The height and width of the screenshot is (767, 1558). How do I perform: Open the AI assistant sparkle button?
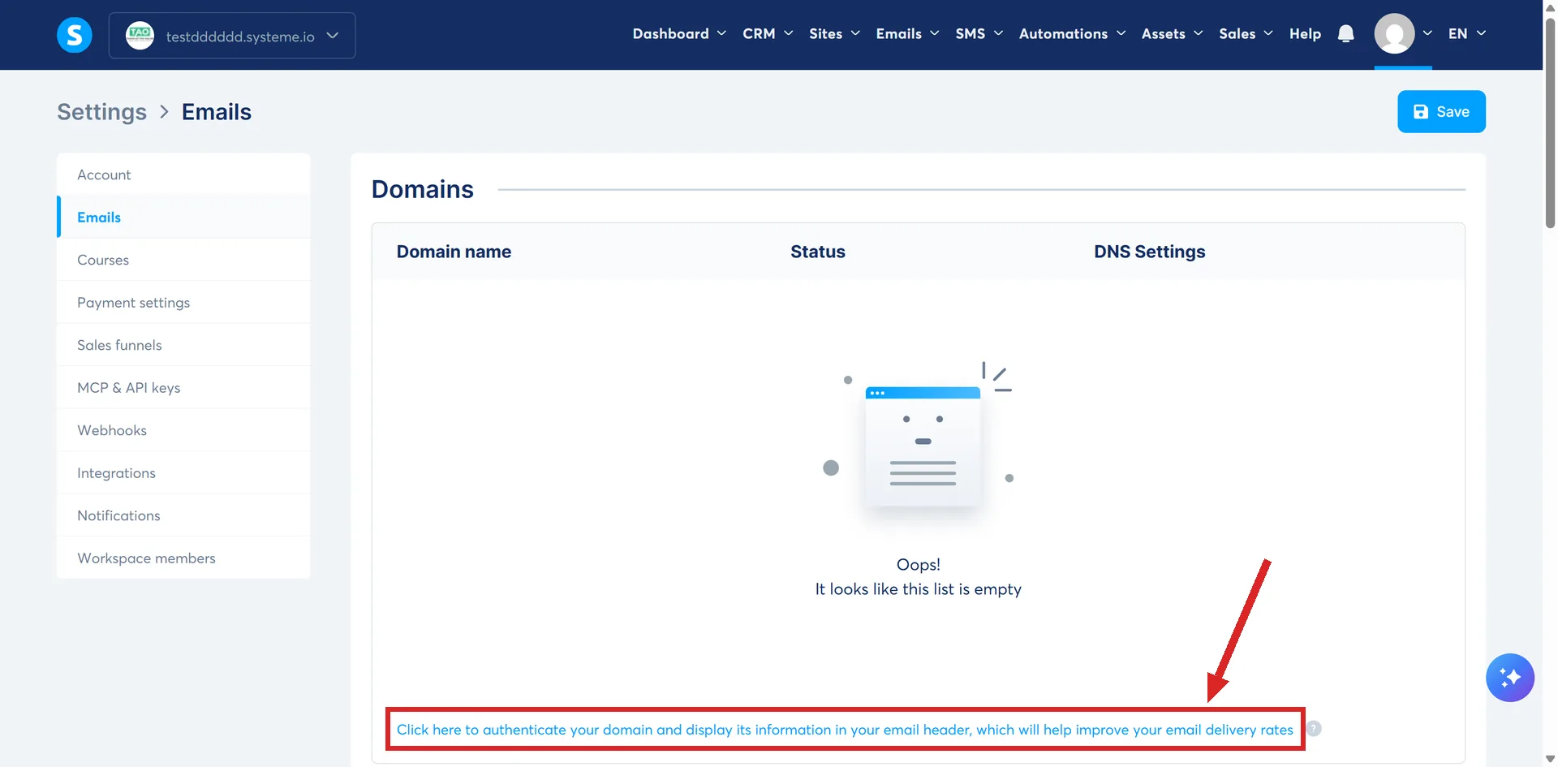coord(1509,677)
